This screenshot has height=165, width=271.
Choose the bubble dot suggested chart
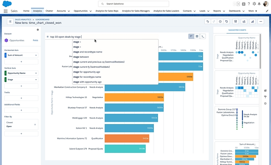pos(237,52)
